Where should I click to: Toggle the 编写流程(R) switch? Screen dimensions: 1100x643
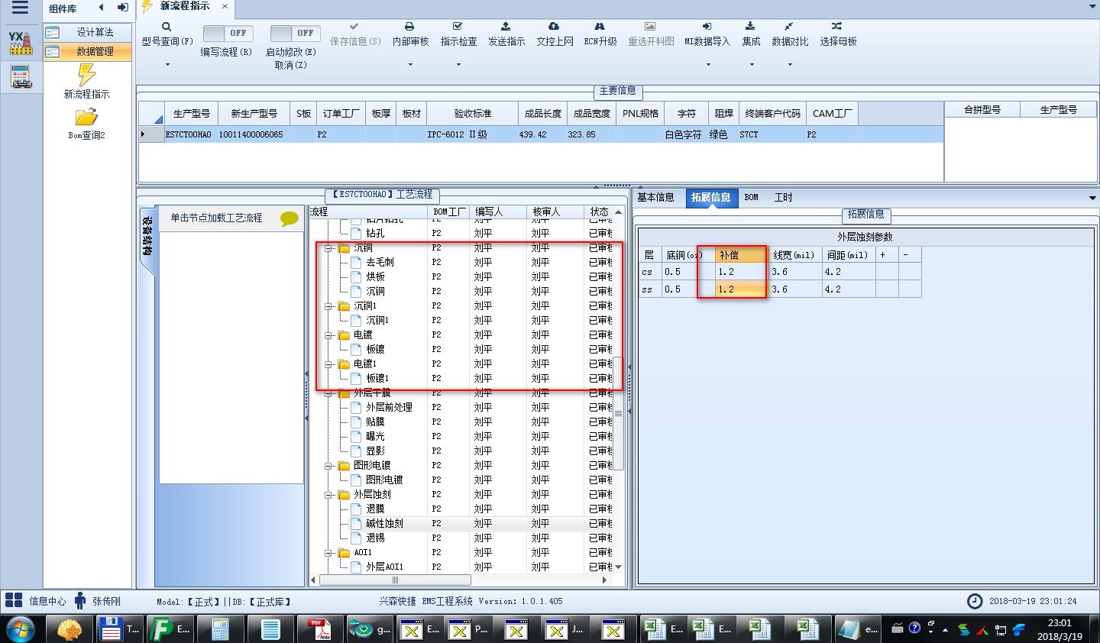tap(227, 33)
